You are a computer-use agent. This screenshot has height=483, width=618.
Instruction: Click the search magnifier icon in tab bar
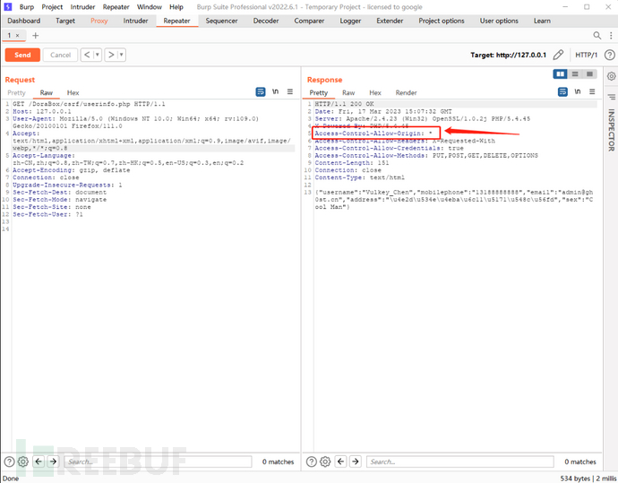click(597, 35)
